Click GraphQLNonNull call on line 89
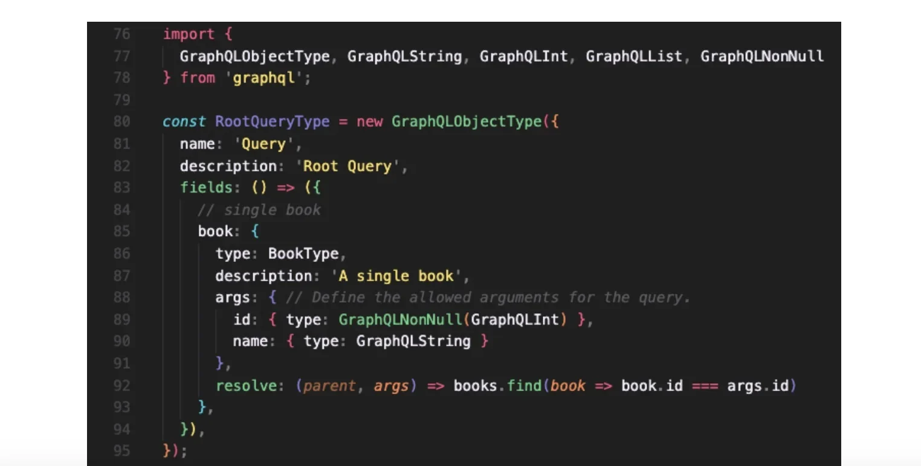The height and width of the screenshot is (466, 921). [x=402, y=319]
